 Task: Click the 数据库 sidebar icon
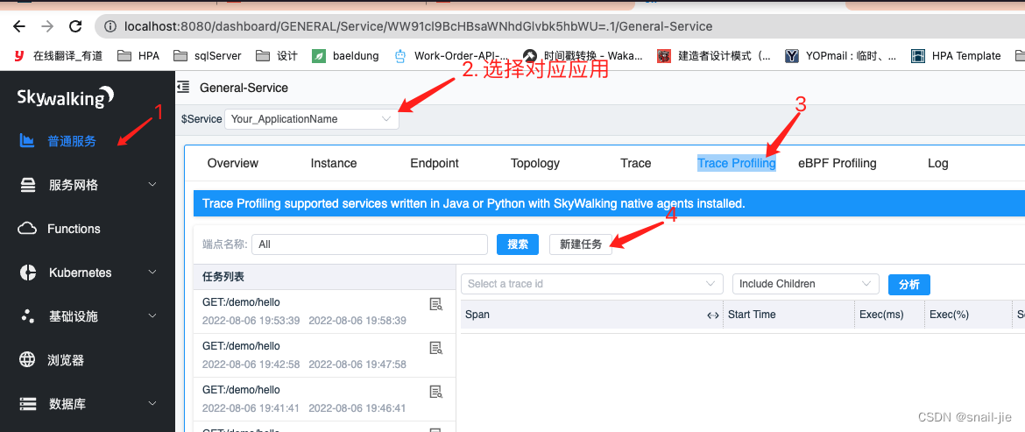[x=27, y=404]
